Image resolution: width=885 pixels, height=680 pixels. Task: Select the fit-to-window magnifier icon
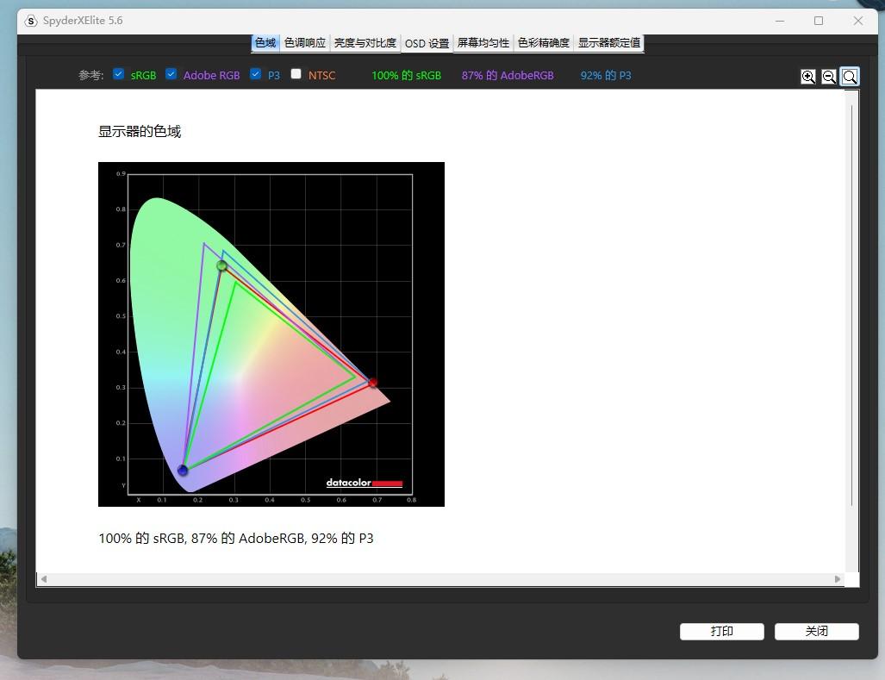850,76
